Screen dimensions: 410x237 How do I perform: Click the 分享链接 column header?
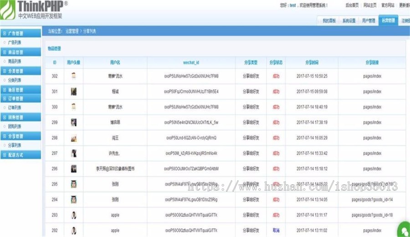(372, 63)
